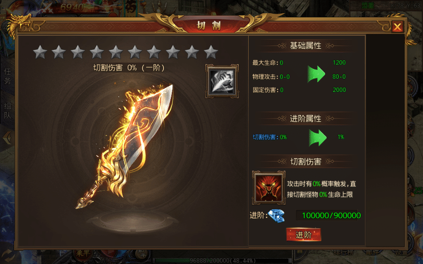Viewport: 423px width, 264px height.
Task: Click the red 进阶 upgrade button
Action: click(x=304, y=235)
